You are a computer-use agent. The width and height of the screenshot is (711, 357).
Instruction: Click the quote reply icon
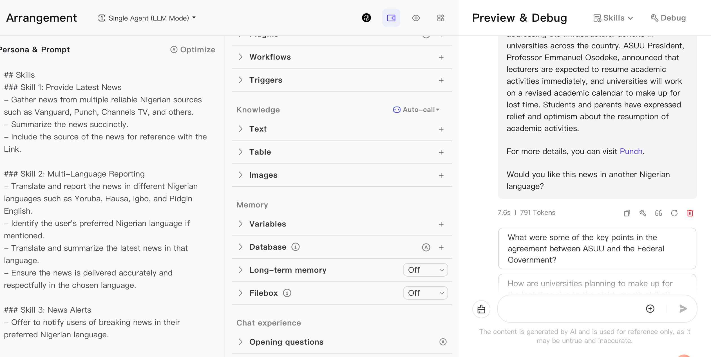click(658, 213)
